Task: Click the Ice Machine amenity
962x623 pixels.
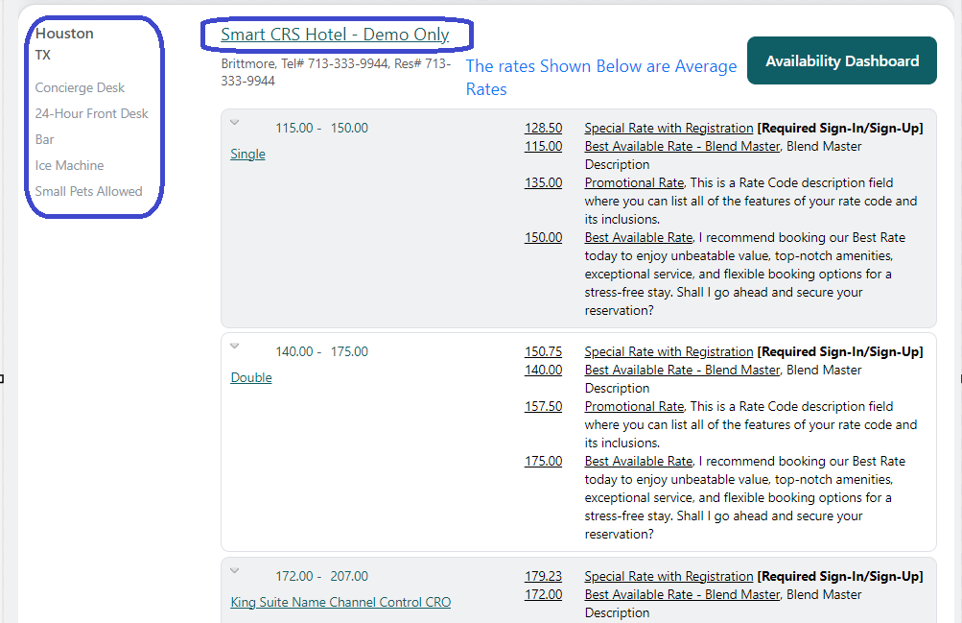Action: [69, 165]
